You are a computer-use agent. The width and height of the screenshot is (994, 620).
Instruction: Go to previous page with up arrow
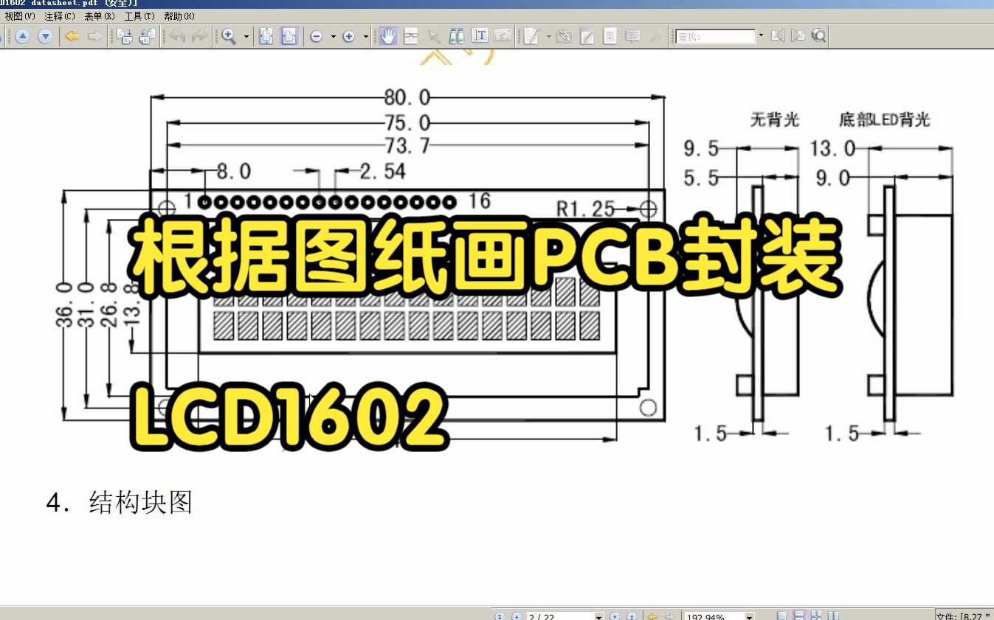22,36
